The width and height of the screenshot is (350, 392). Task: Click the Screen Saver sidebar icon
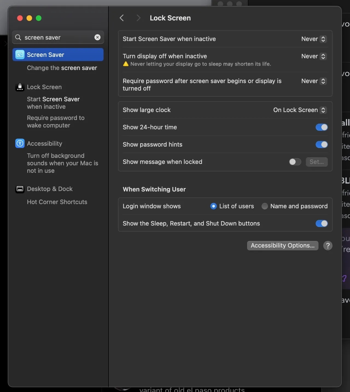tap(20, 55)
